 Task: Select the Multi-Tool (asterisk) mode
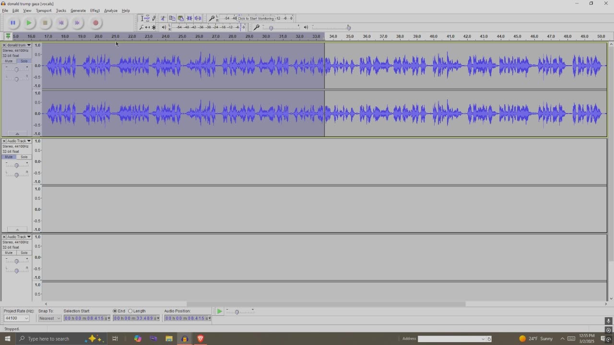(153, 27)
